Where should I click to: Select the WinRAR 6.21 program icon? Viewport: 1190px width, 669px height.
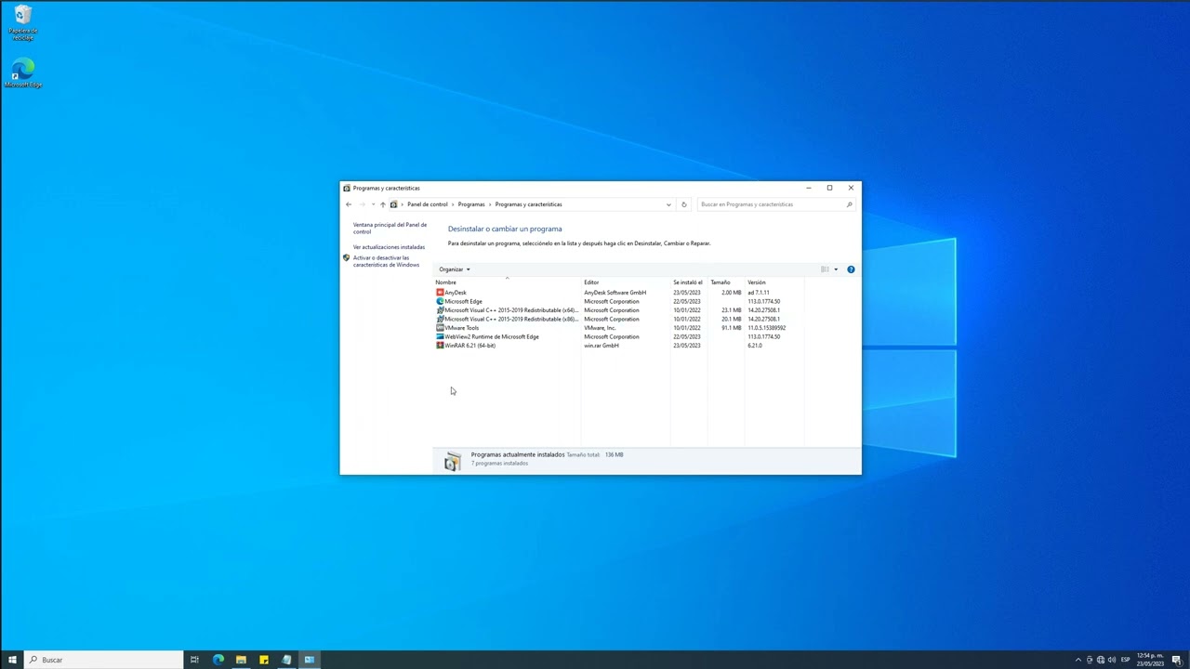[440, 346]
